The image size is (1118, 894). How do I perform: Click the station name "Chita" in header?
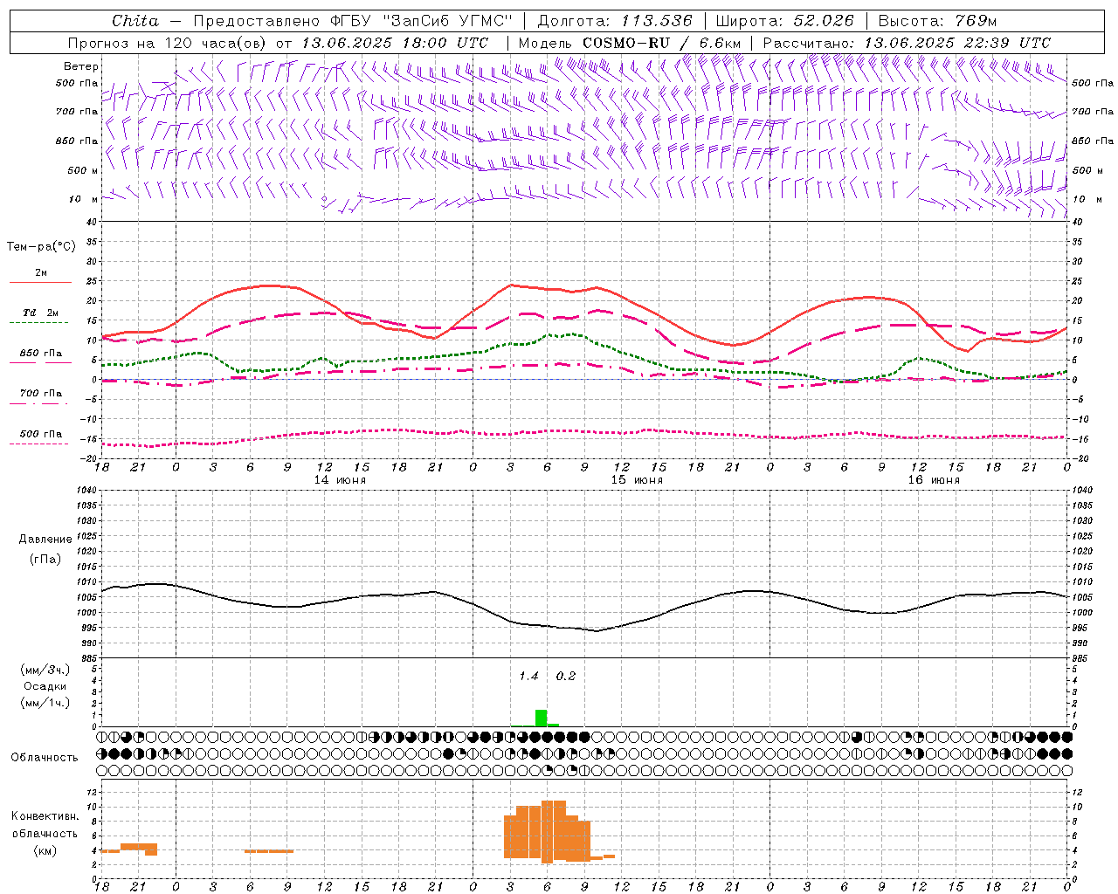point(135,21)
